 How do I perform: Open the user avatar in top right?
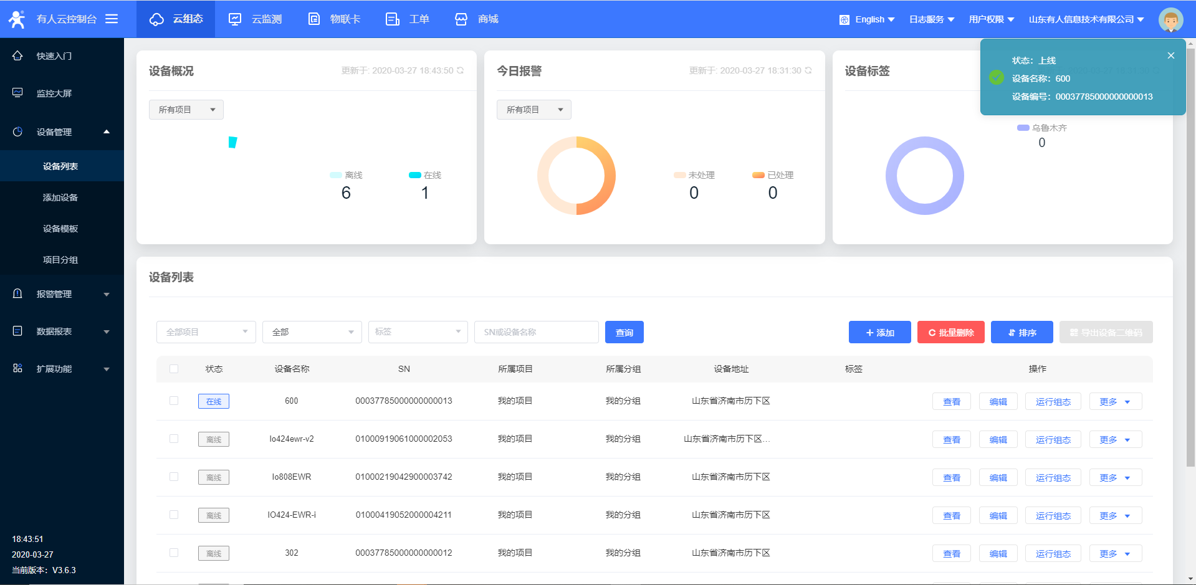coord(1170,19)
